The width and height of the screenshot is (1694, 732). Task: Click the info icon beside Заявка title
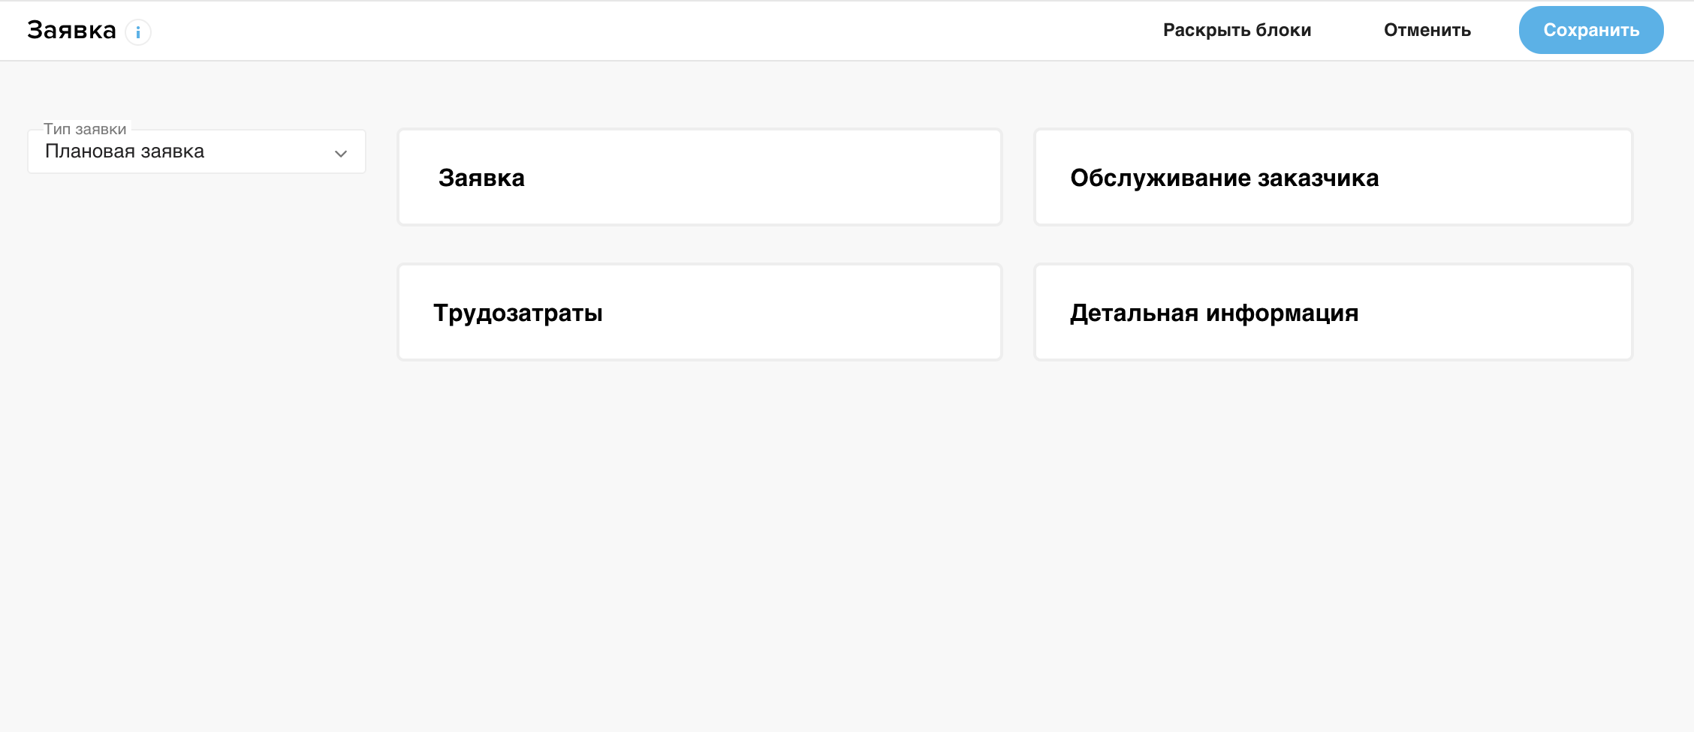pos(138,32)
